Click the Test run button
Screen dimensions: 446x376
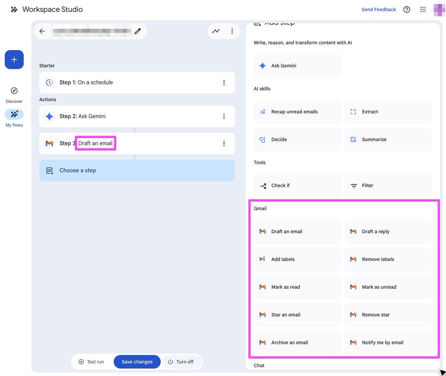91,362
